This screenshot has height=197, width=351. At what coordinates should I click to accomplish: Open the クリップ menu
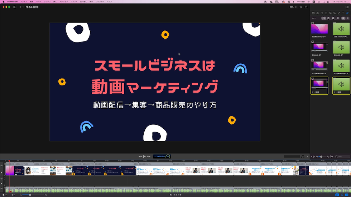47,1
